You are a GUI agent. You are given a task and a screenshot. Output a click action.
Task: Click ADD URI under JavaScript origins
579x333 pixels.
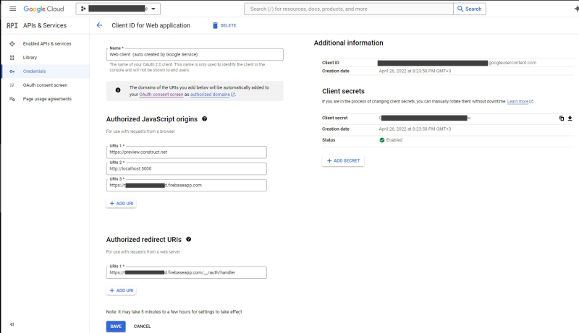(x=122, y=203)
